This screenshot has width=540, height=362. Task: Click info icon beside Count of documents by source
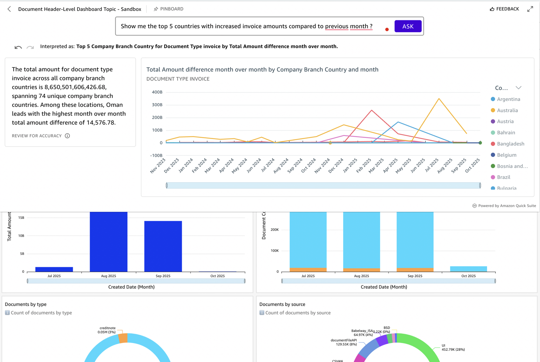[261, 313]
